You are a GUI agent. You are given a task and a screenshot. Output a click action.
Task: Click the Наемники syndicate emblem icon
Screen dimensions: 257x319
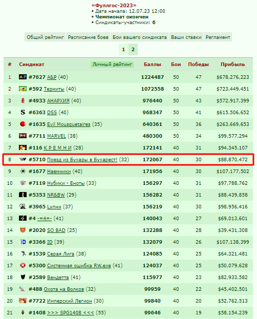pyautogui.click(x=23, y=172)
